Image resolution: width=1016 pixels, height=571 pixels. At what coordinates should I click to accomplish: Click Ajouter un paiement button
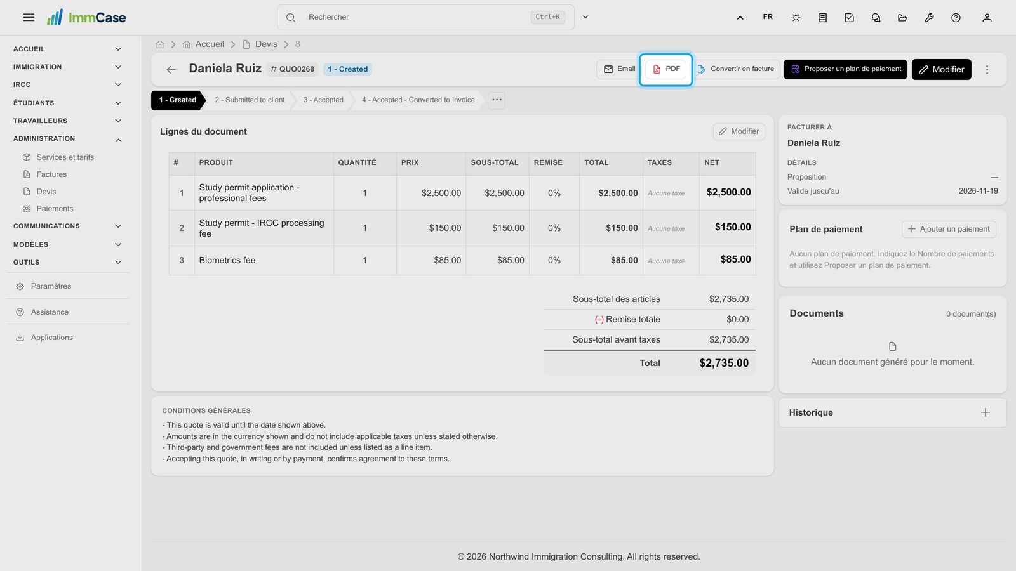pyautogui.click(x=949, y=229)
